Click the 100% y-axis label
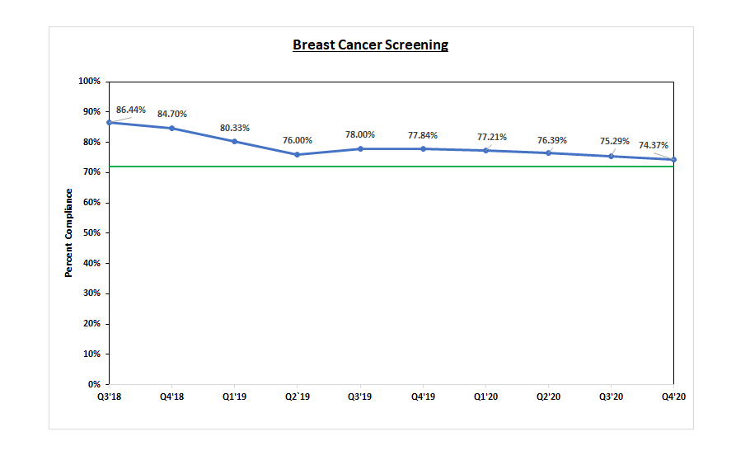This screenshot has width=750, height=474. [89, 82]
